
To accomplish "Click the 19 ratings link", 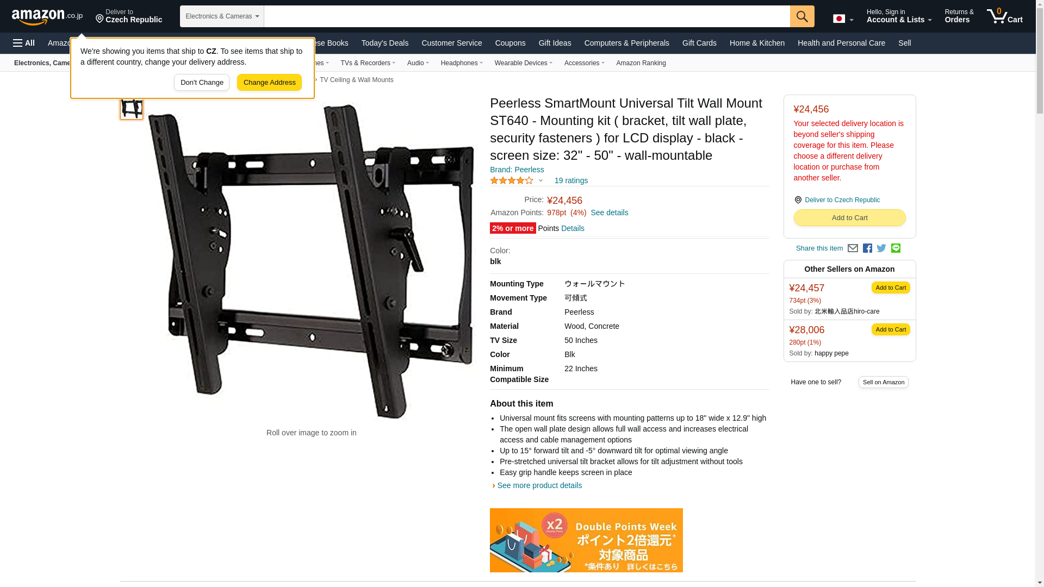I will click(x=571, y=180).
